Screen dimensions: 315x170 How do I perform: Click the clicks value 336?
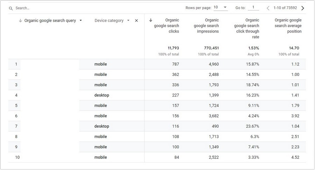pos(175,85)
